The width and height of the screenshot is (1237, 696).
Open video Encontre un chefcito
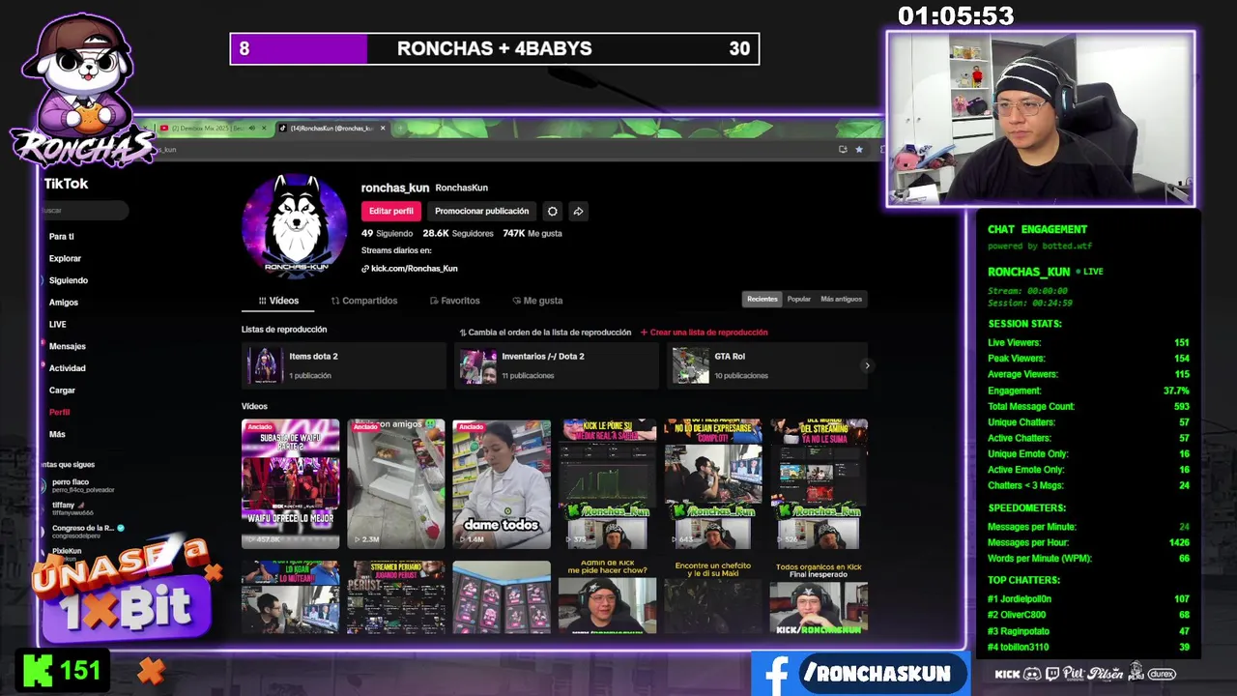click(x=713, y=597)
